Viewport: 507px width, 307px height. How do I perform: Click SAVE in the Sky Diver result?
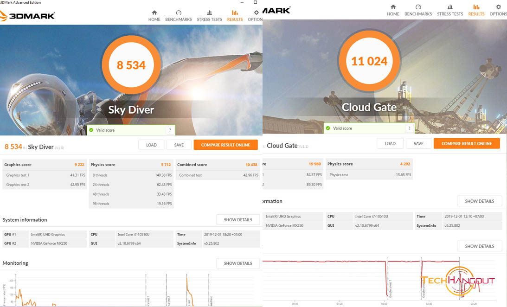pos(179,145)
